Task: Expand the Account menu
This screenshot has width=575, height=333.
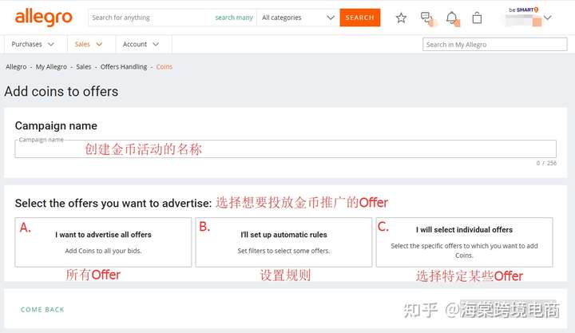Action: point(141,44)
